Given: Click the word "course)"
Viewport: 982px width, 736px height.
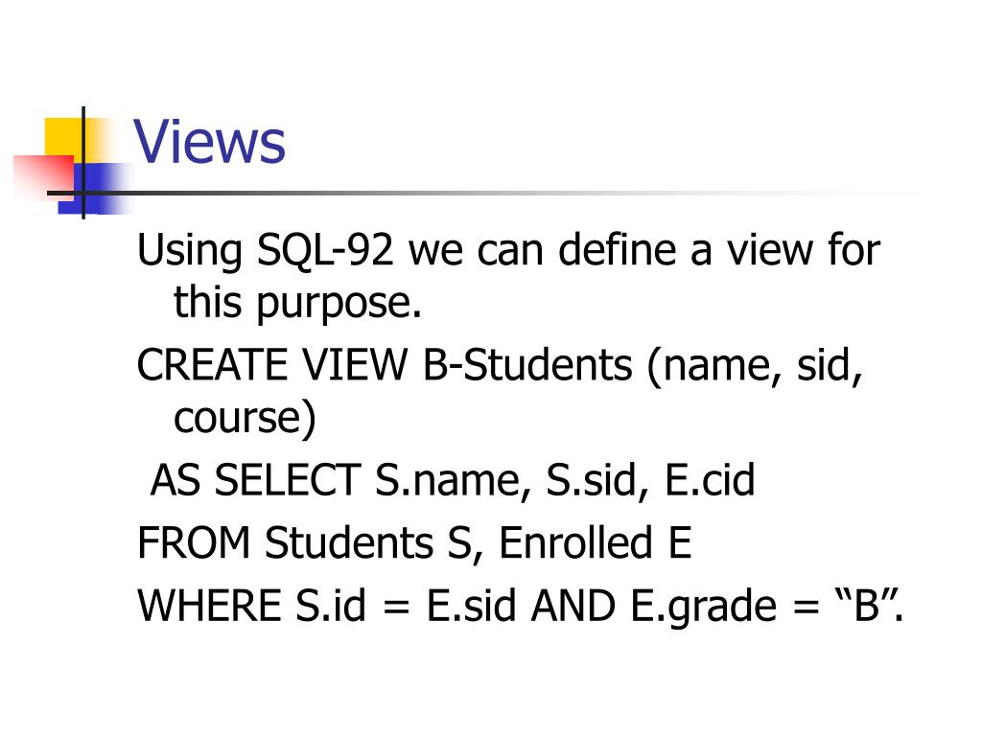Looking at the screenshot, I should 245,418.
